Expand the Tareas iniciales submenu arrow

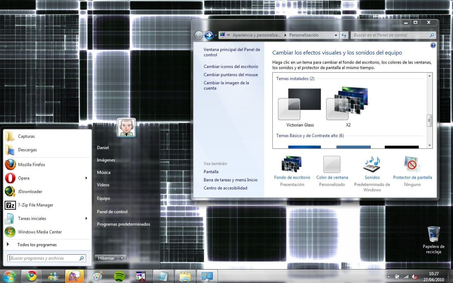(86, 218)
